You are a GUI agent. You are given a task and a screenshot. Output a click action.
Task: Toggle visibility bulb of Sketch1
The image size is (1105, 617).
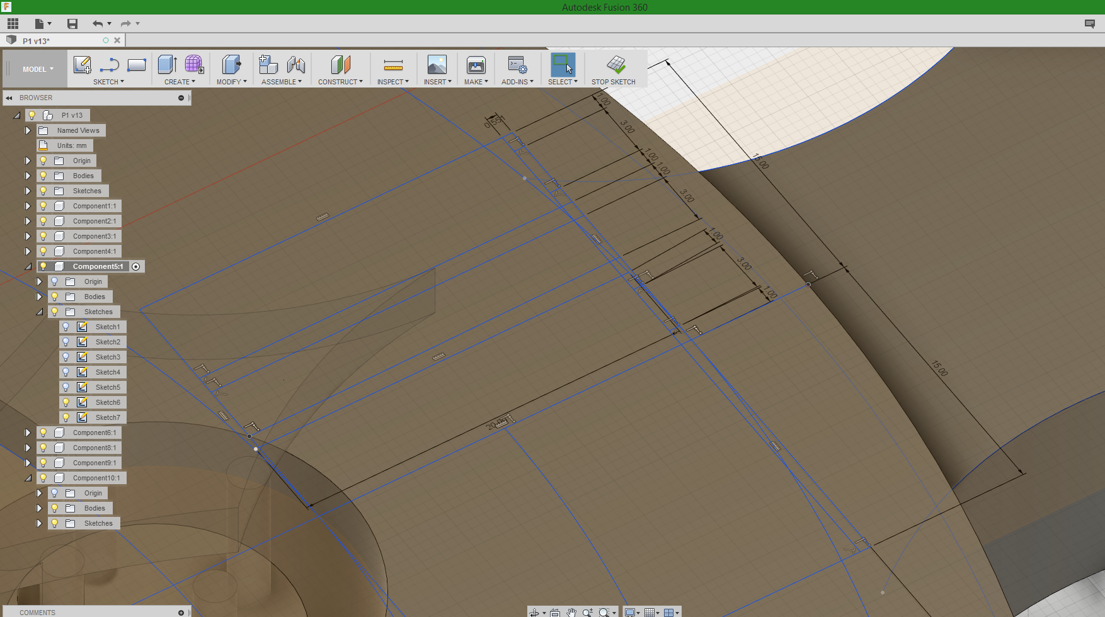point(66,327)
